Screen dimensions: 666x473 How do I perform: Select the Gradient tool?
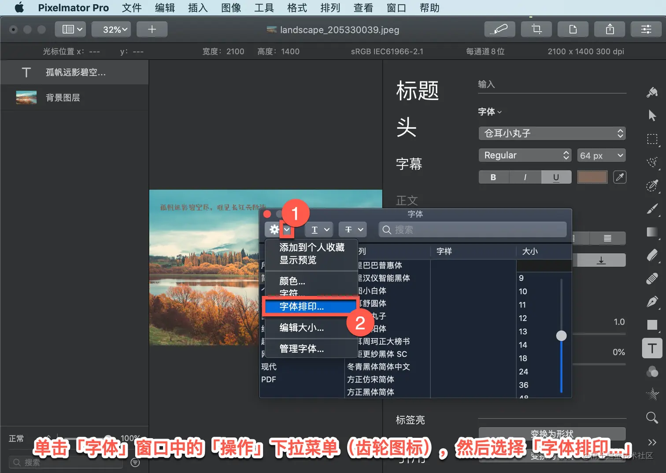tap(652, 232)
